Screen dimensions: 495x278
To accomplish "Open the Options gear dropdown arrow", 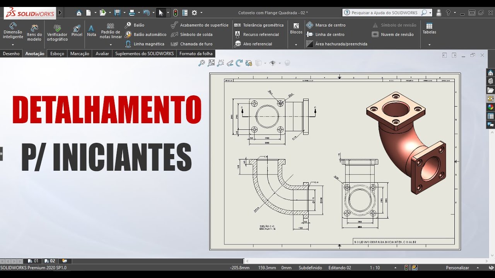I will pyautogui.click(x=201, y=13).
